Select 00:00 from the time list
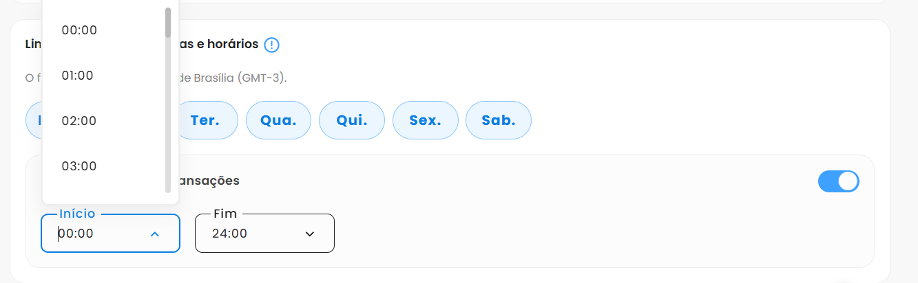 [79, 30]
